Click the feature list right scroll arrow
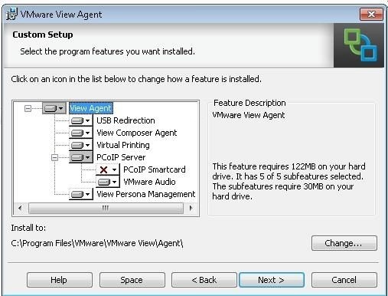The height and width of the screenshot is (296, 388). (191, 208)
